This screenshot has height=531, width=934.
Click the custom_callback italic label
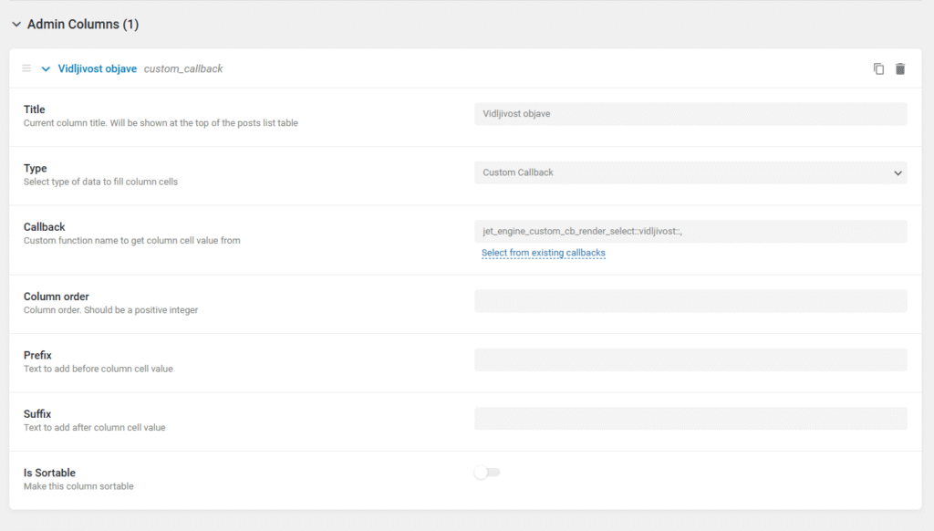[x=183, y=68]
